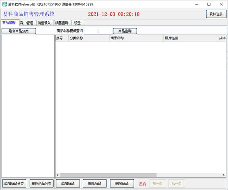Screen dimensions: 228x190
Task: Switch to the 商品管理 tab
Action: [9, 23]
